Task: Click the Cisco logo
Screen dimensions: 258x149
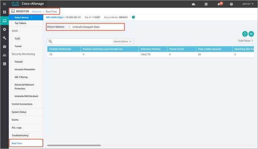Action: [x=15, y=4]
